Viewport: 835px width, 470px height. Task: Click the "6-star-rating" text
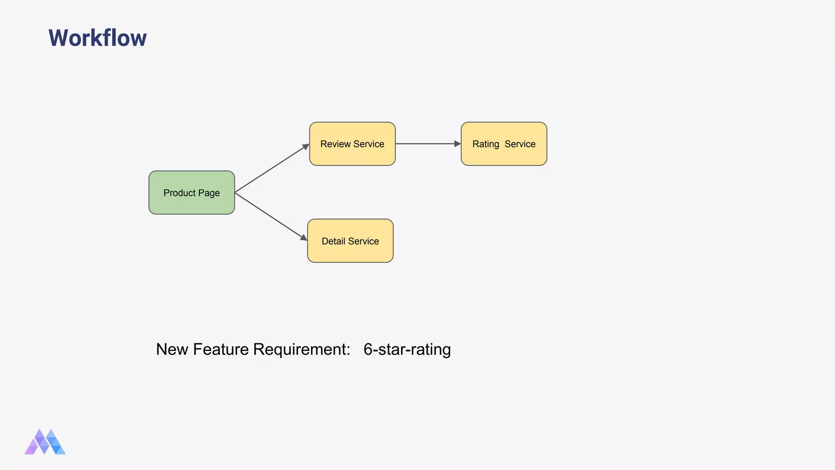coord(407,349)
